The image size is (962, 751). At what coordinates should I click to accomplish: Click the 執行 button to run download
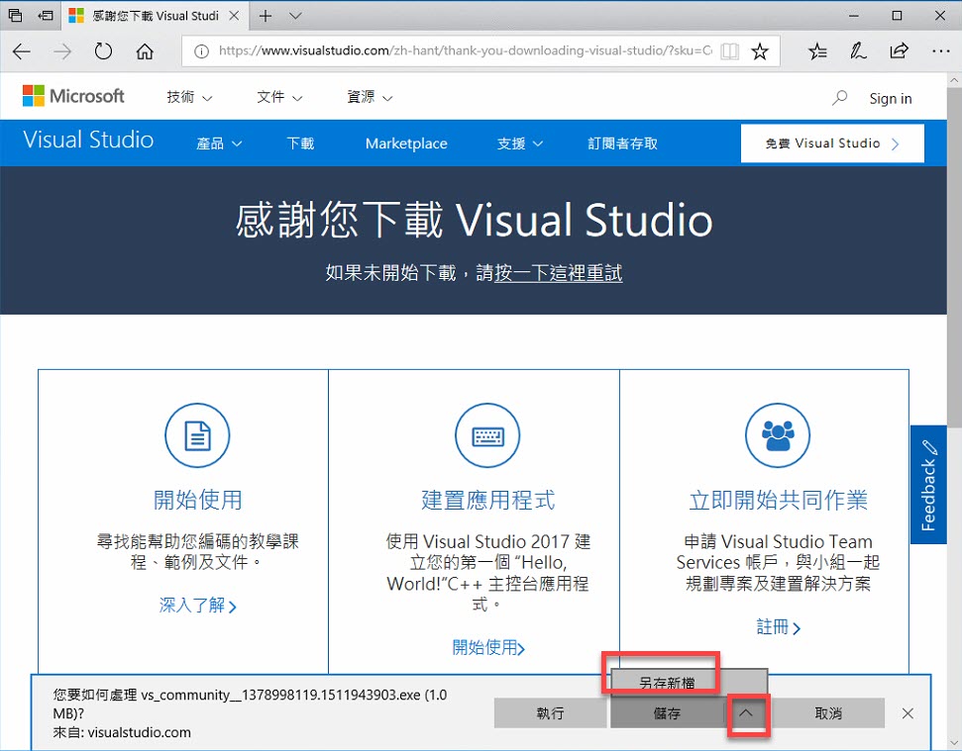pos(550,713)
